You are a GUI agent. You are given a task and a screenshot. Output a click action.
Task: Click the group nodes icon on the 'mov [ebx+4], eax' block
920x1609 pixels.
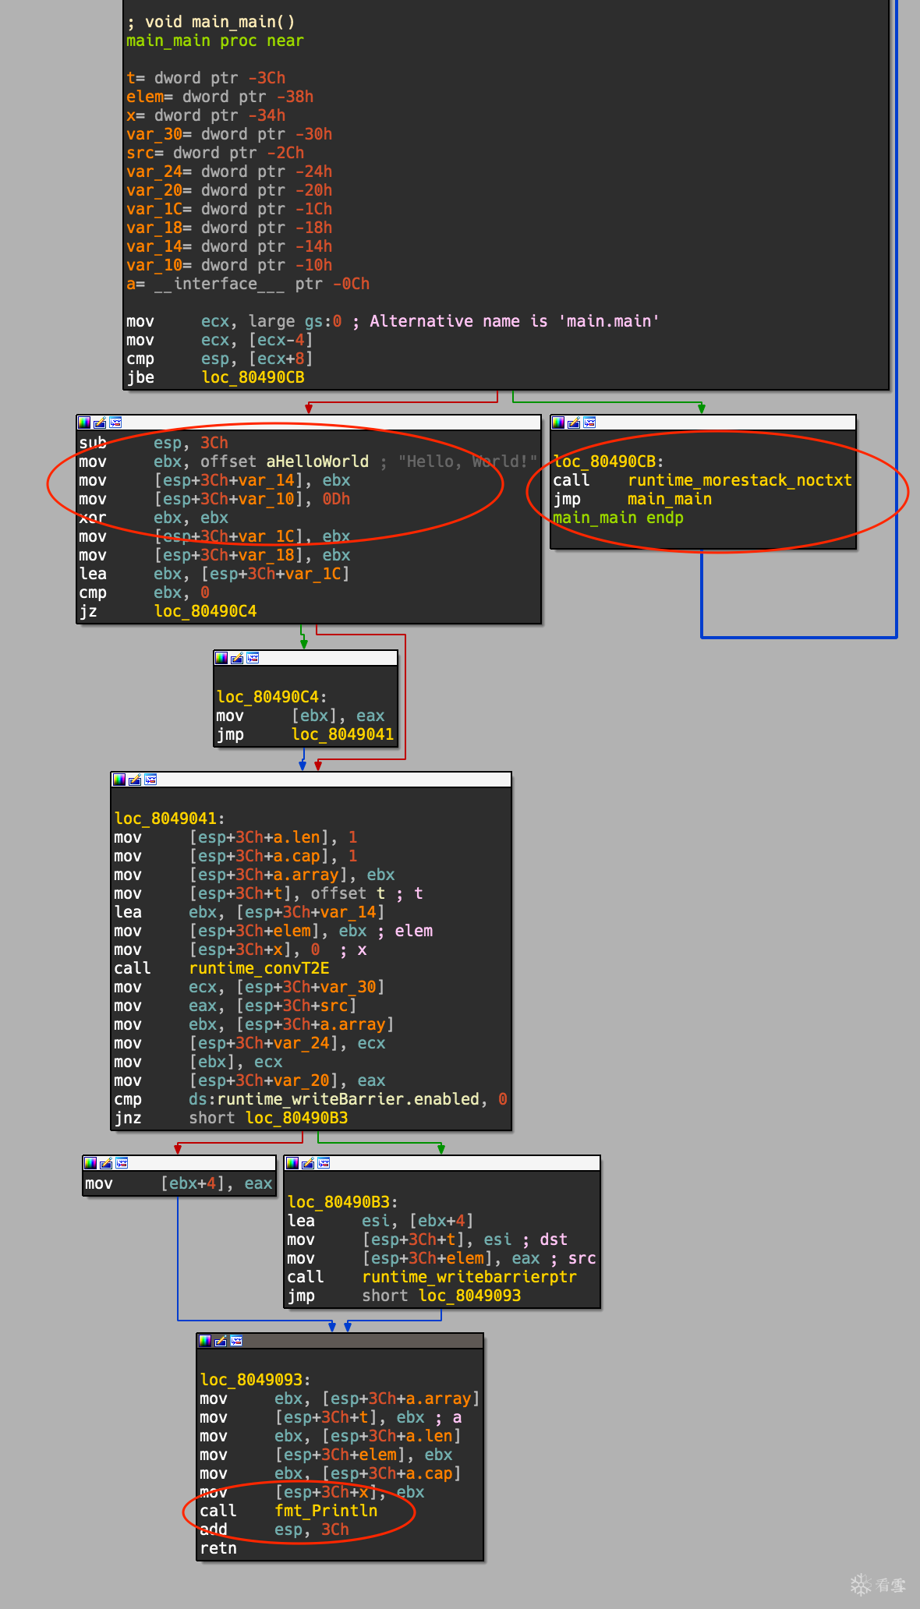point(122,1163)
